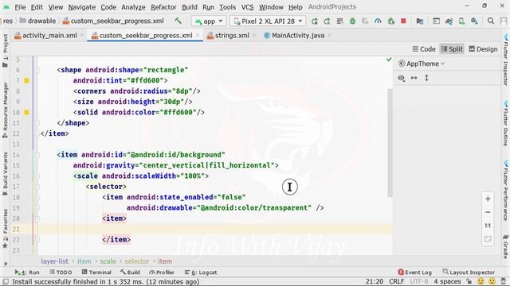510x286 pixels.
Task: Open Flutter Outline side panel
Action: click(505, 123)
